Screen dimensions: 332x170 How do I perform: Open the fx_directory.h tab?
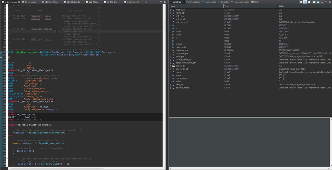131,2
